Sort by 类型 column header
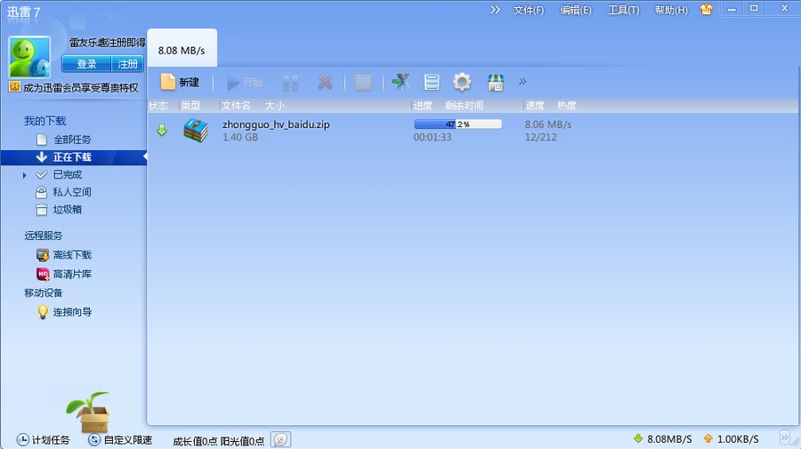The image size is (801, 449). (x=190, y=106)
